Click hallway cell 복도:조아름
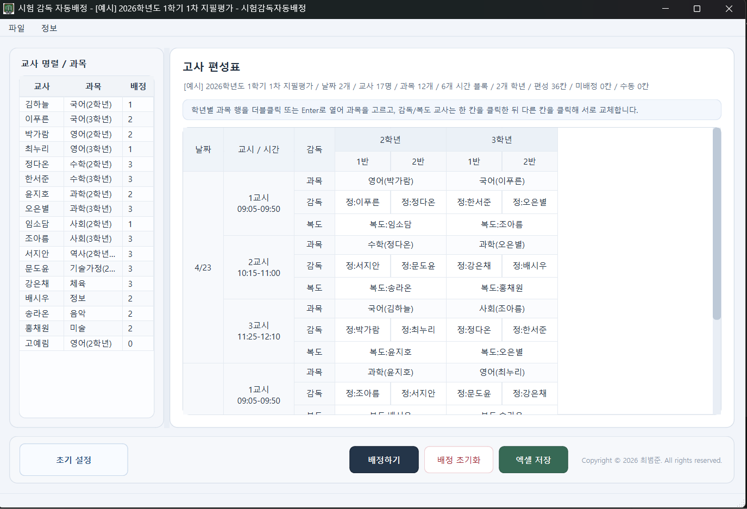The image size is (747, 509). point(502,224)
